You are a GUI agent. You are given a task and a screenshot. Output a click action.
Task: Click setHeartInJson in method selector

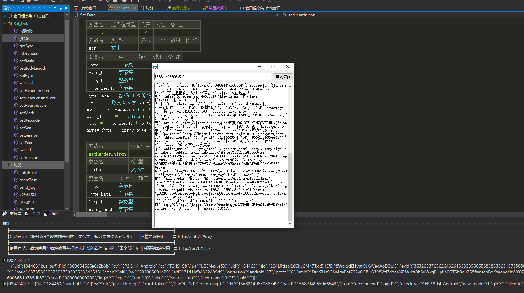coord(302,15)
